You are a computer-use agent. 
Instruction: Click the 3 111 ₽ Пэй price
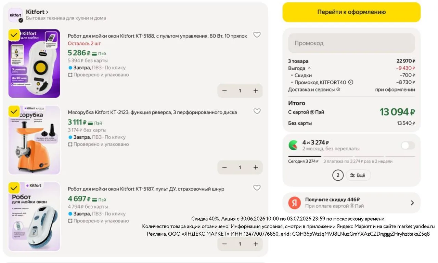click(85, 122)
